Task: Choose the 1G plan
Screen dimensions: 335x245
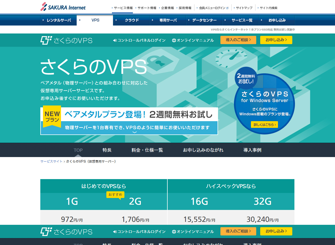Action: tap(72, 202)
